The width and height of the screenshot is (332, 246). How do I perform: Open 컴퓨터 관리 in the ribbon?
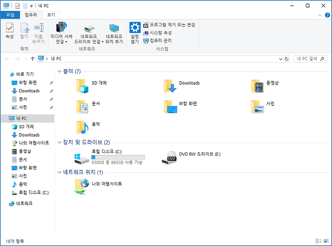click(x=158, y=41)
